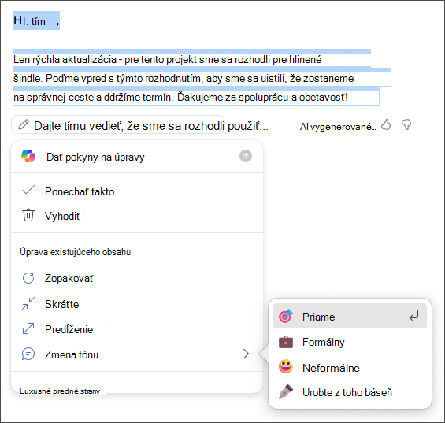Choose Urobte z toho báseň option
Viewport: 445px width, 423px height.
(x=350, y=392)
